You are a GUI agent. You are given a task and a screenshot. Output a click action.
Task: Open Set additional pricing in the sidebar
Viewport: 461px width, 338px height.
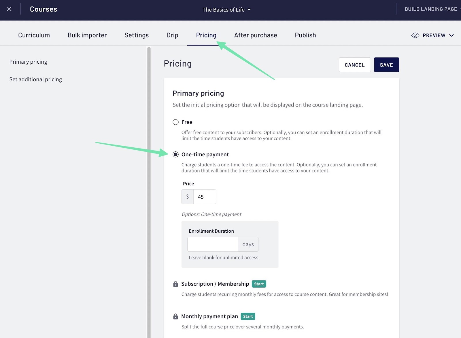click(x=35, y=79)
